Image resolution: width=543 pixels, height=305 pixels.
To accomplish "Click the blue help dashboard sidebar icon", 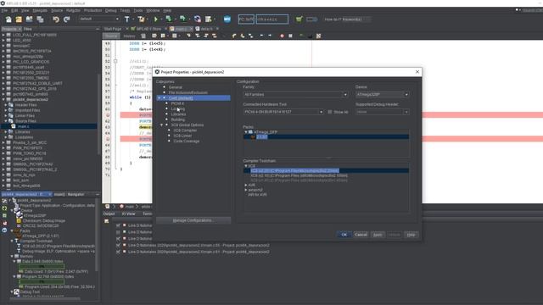I will [4, 230].
